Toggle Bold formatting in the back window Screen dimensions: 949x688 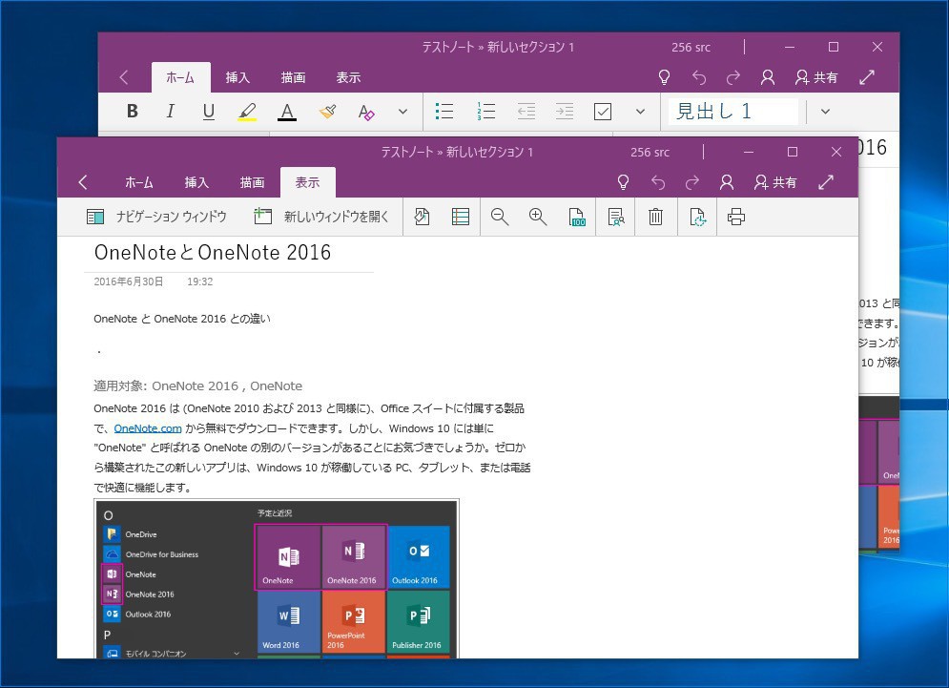click(133, 112)
